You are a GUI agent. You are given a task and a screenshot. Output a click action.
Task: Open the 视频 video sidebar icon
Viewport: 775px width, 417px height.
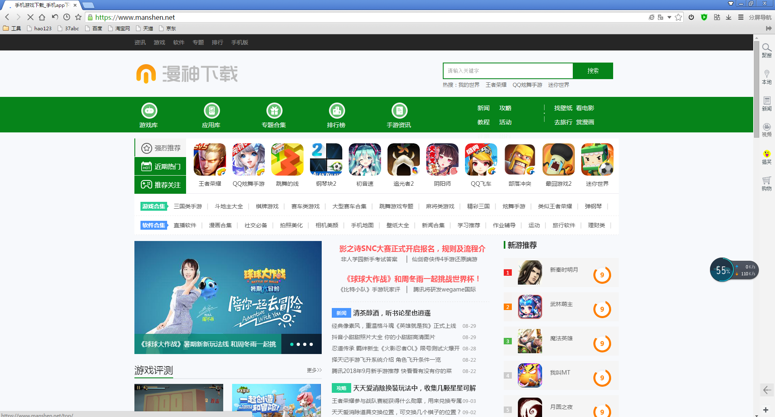point(767,130)
